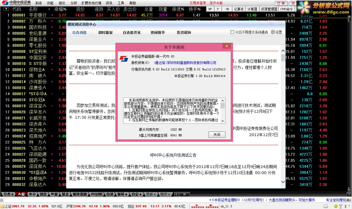Select the B股 bottom tab
This screenshot has width=352, height=209.
pyautogui.click(x=54, y=194)
